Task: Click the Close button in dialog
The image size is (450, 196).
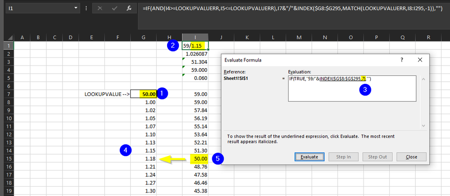Action: tap(412, 157)
